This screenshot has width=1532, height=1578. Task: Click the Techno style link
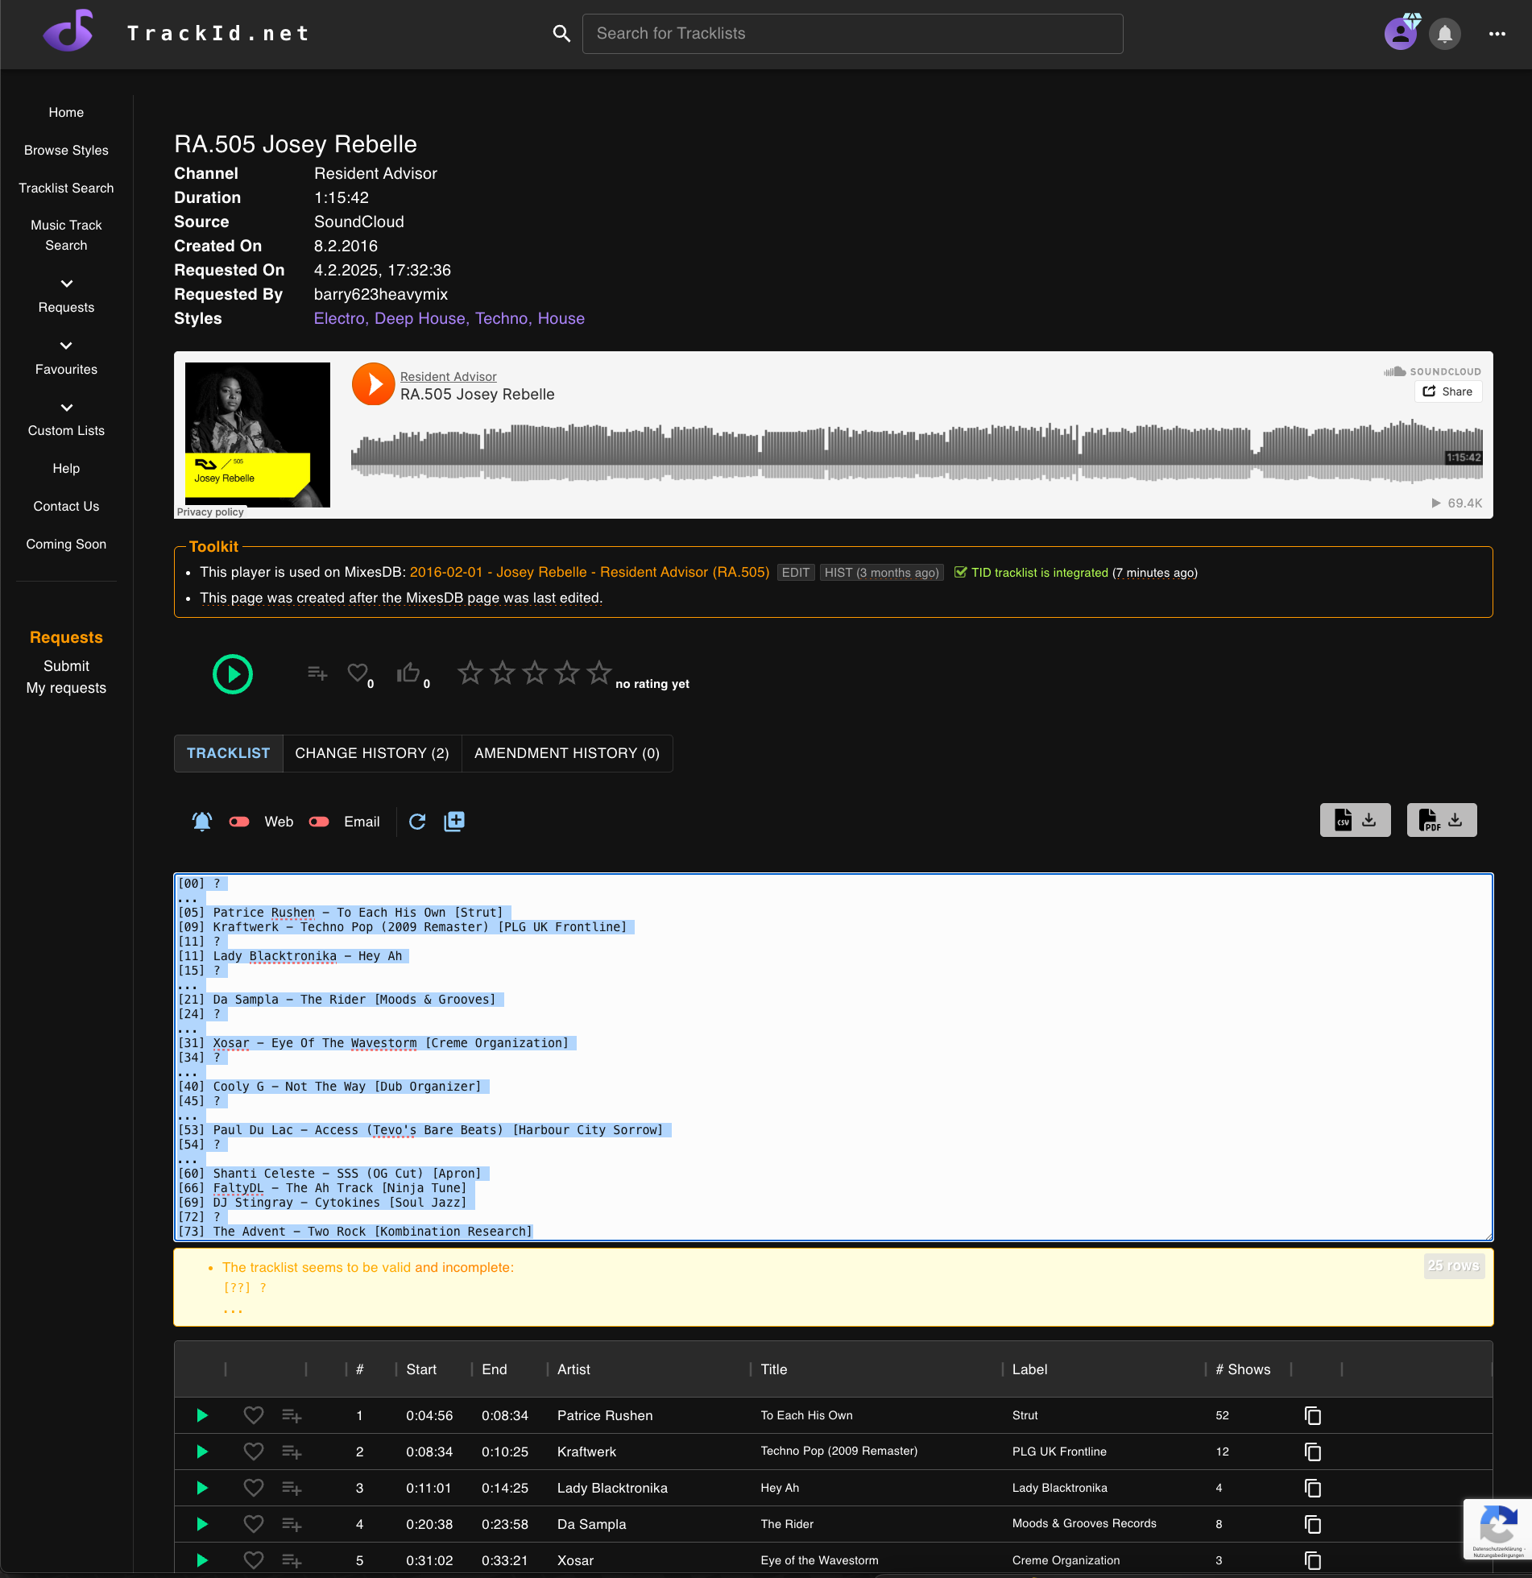[x=501, y=318]
